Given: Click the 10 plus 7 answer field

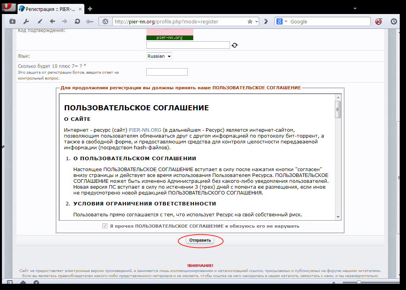Looking at the screenshot, I should pyautogui.click(x=167, y=72).
